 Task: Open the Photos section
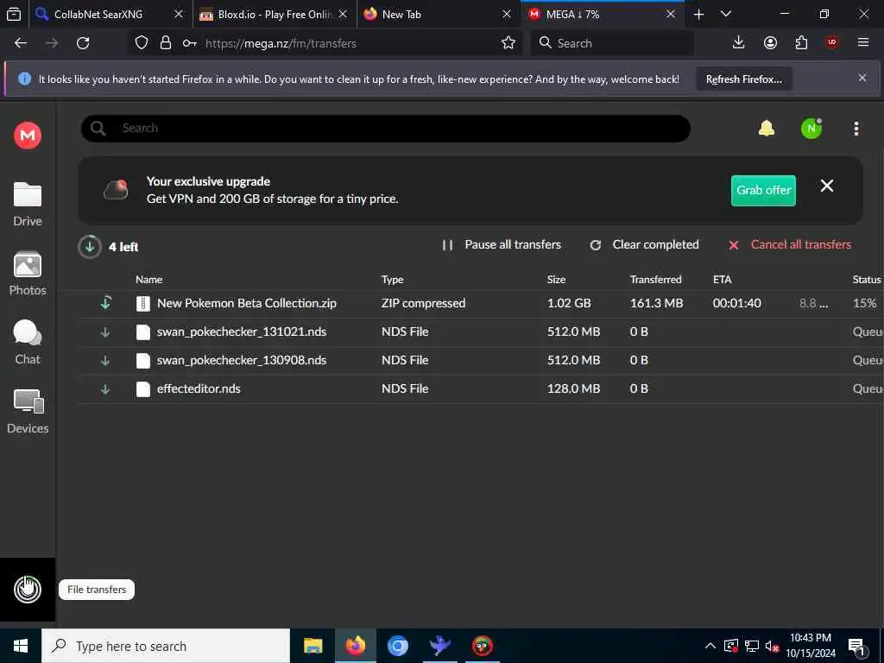click(28, 274)
